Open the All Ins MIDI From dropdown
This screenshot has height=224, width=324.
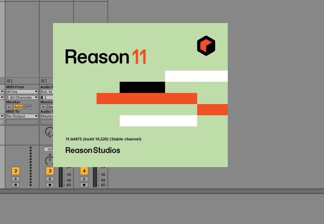[22, 92]
